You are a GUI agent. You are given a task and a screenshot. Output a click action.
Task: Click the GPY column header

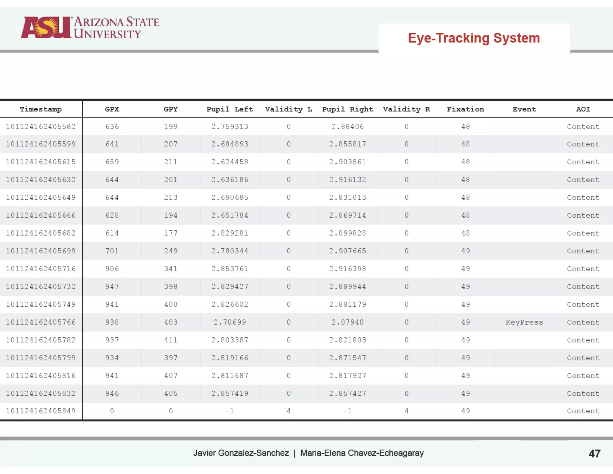click(171, 109)
